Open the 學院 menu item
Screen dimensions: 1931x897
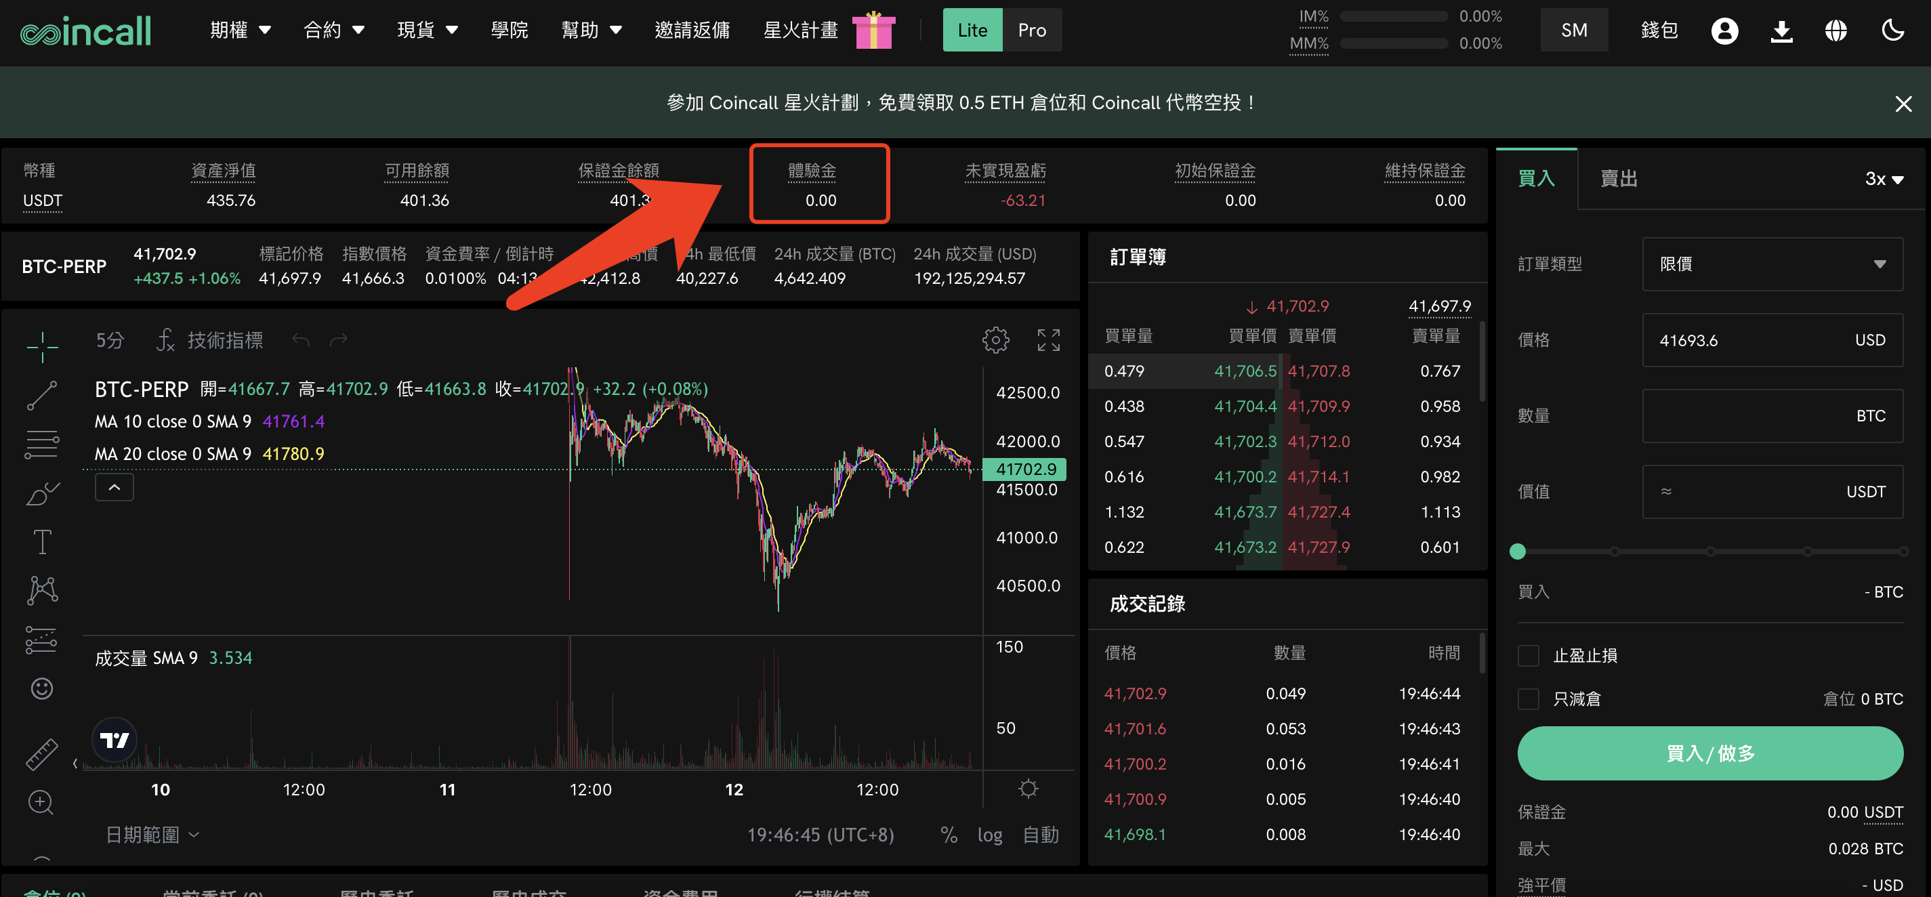click(x=509, y=30)
